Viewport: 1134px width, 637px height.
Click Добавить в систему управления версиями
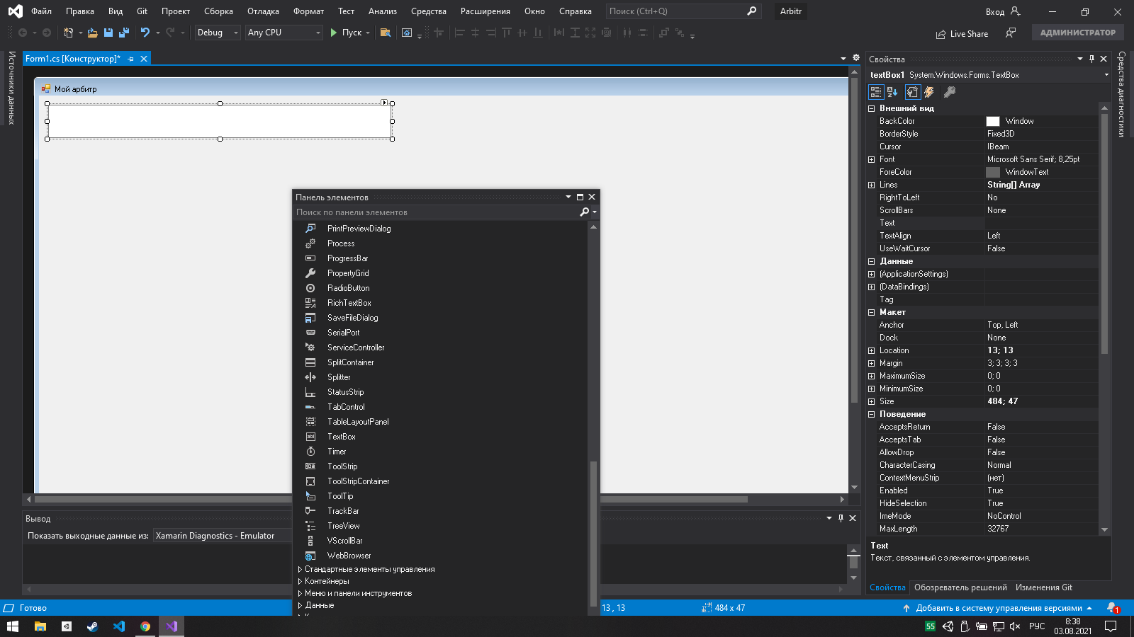click(x=999, y=608)
